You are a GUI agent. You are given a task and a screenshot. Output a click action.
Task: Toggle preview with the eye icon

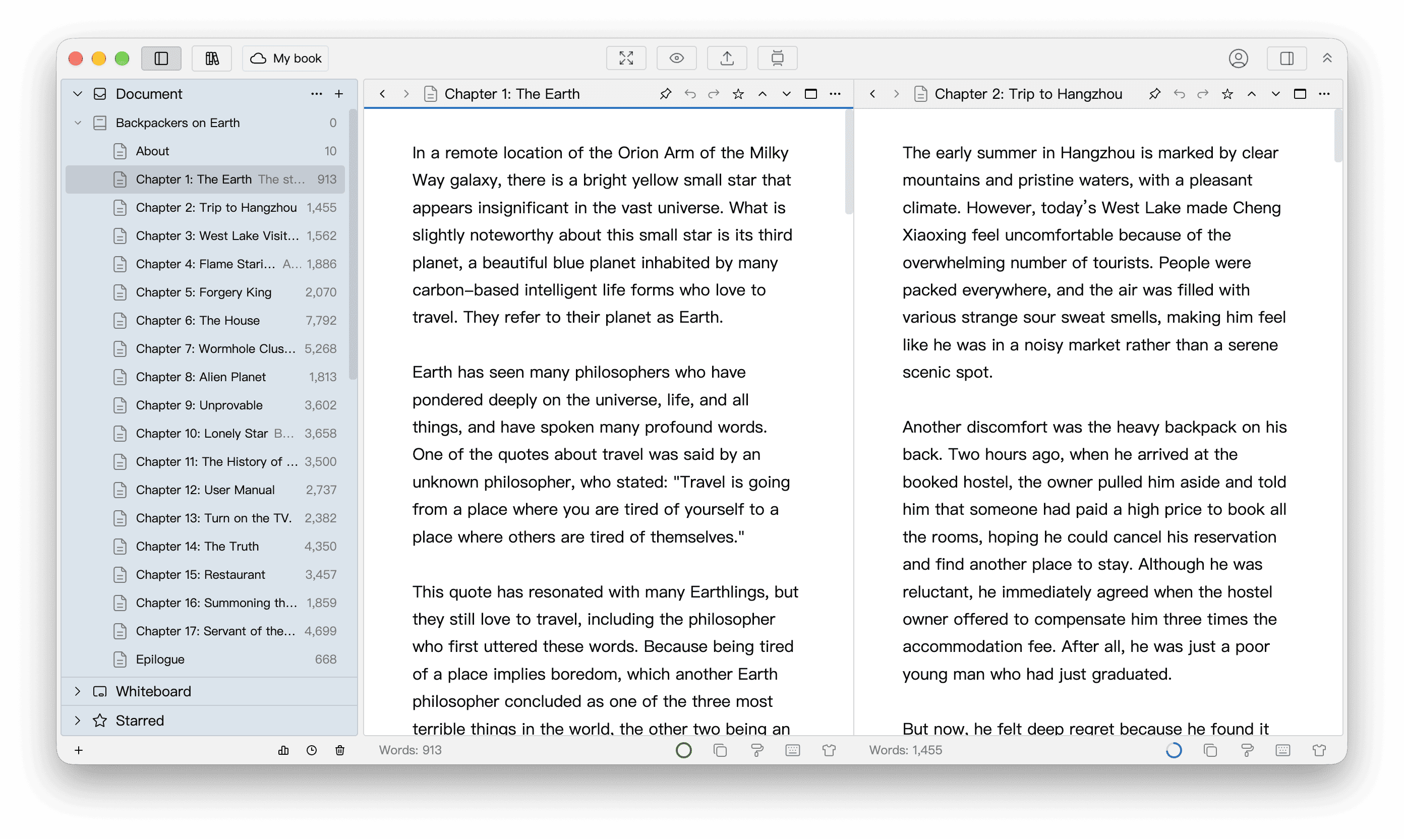[676, 58]
